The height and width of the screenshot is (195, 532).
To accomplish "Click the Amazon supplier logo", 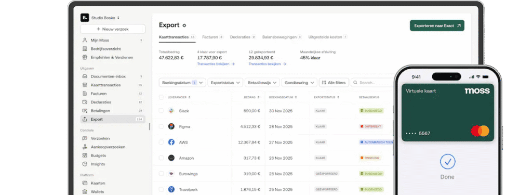I will [x=171, y=158].
